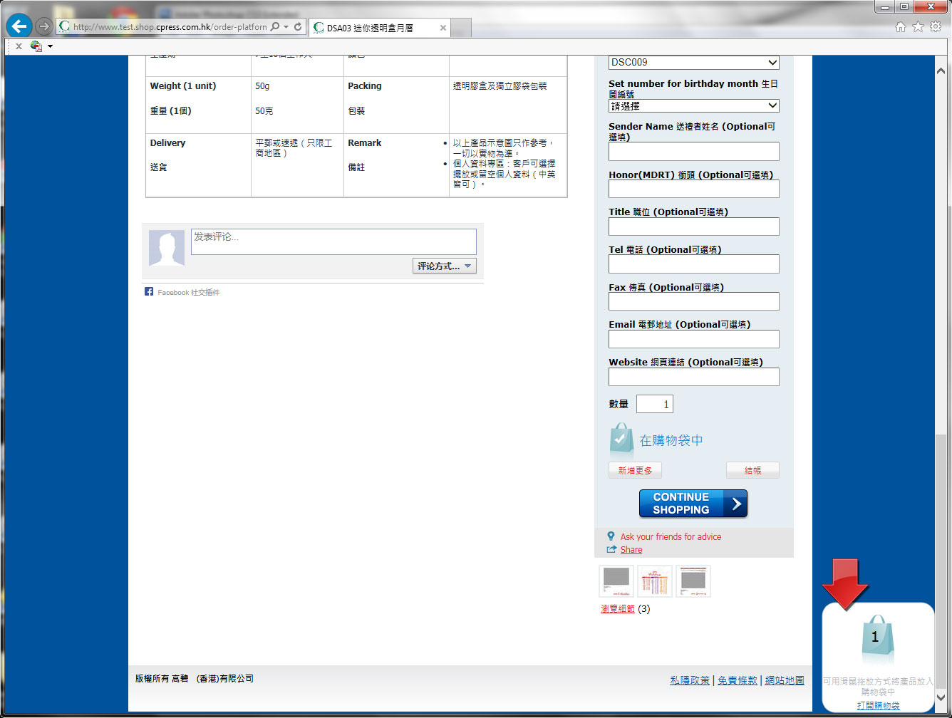
Task: Open the browser home icon
Action: (x=901, y=27)
